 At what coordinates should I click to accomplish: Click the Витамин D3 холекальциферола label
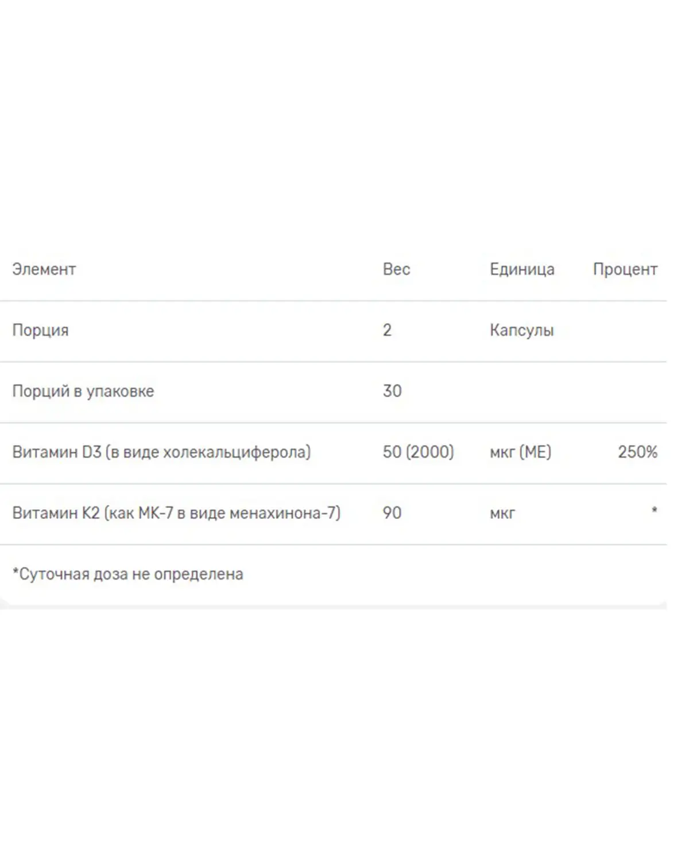[161, 452]
